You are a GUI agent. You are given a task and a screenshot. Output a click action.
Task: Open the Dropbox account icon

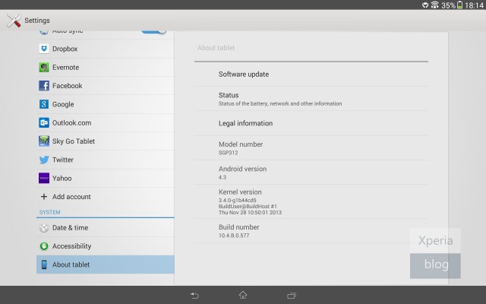(44, 49)
